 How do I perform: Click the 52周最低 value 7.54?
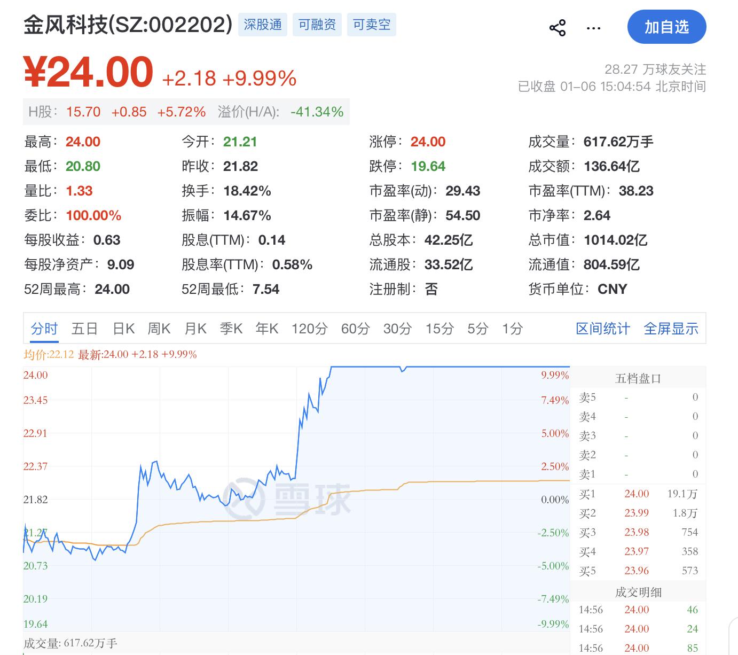[x=266, y=289]
